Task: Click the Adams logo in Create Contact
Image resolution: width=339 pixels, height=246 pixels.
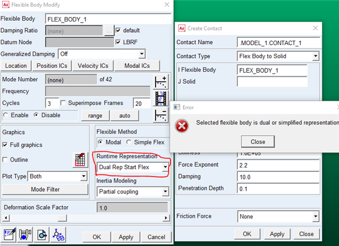Action: 182,28
